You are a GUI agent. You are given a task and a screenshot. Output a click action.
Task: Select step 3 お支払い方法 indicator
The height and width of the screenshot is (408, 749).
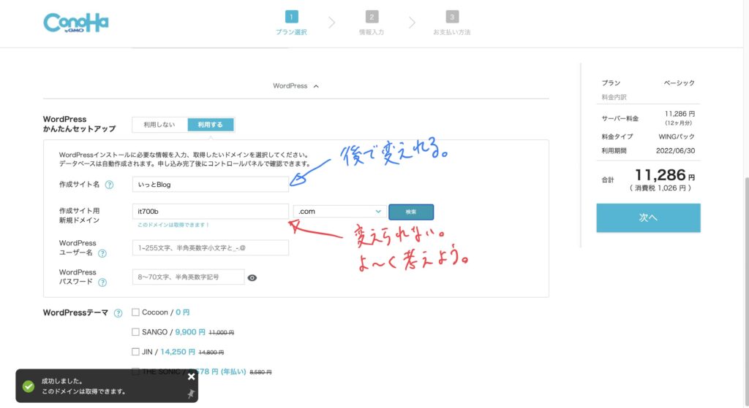coord(452,23)
